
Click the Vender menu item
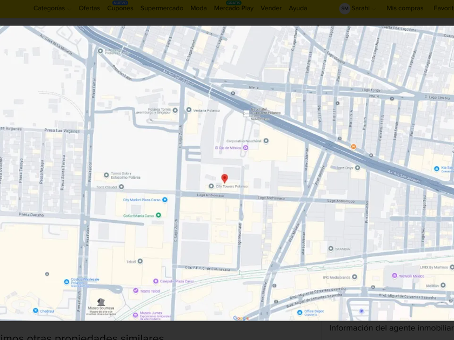tap(271, 9)
